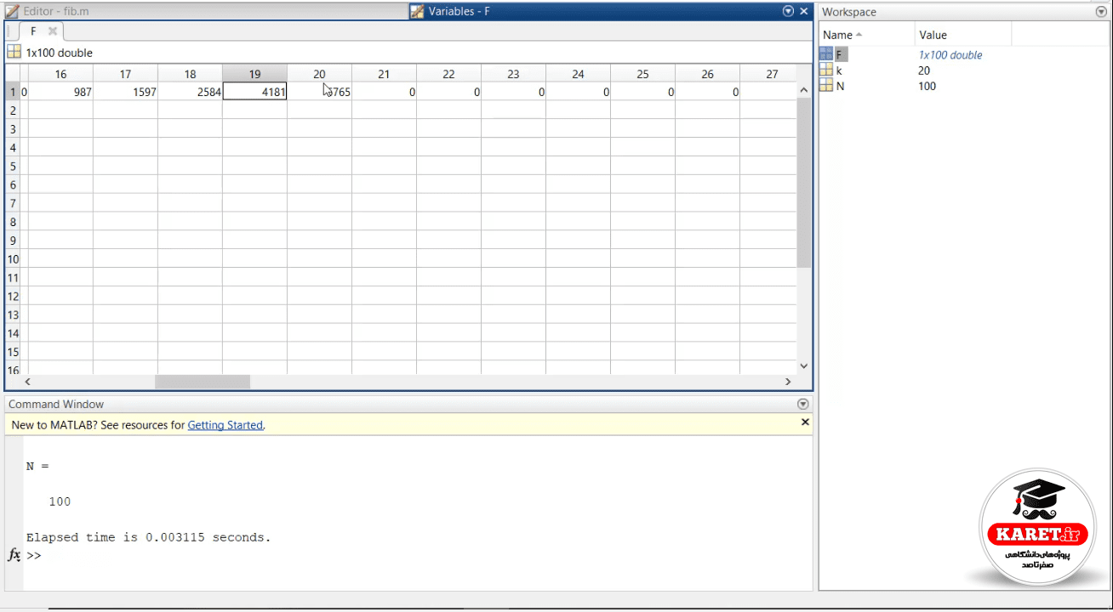Close the Variables - F panel

tap(803, 11)
